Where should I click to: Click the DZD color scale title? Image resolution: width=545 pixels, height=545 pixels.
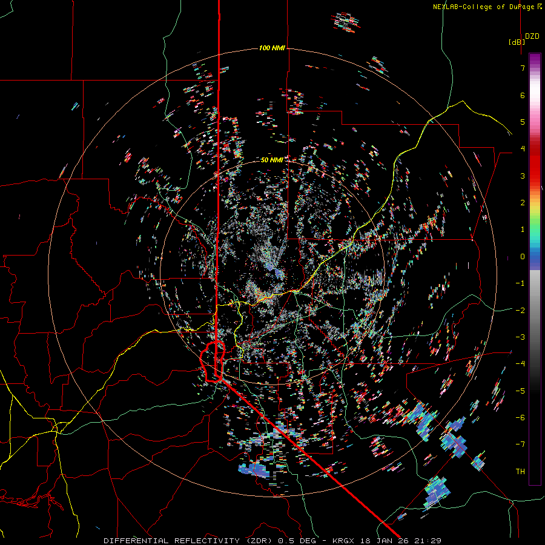[532, 36]
